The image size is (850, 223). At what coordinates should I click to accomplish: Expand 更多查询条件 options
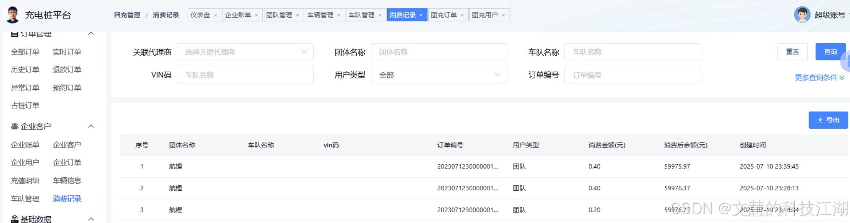819,78
